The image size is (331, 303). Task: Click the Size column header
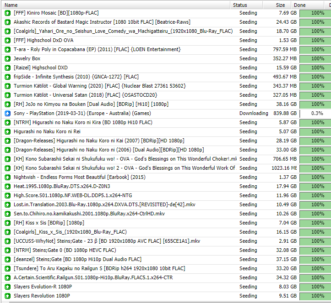coord(280,5)
